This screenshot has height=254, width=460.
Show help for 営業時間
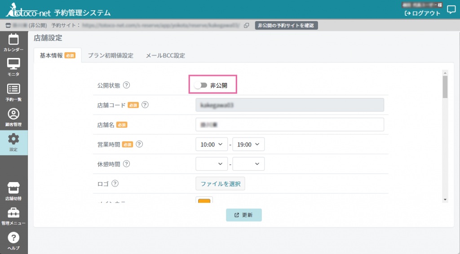click(x=139, y=144)
